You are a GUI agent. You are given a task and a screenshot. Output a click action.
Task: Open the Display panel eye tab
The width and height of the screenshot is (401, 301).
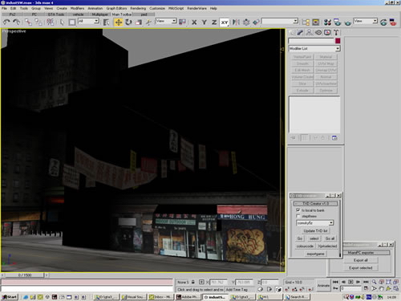(x=318, y=33)
